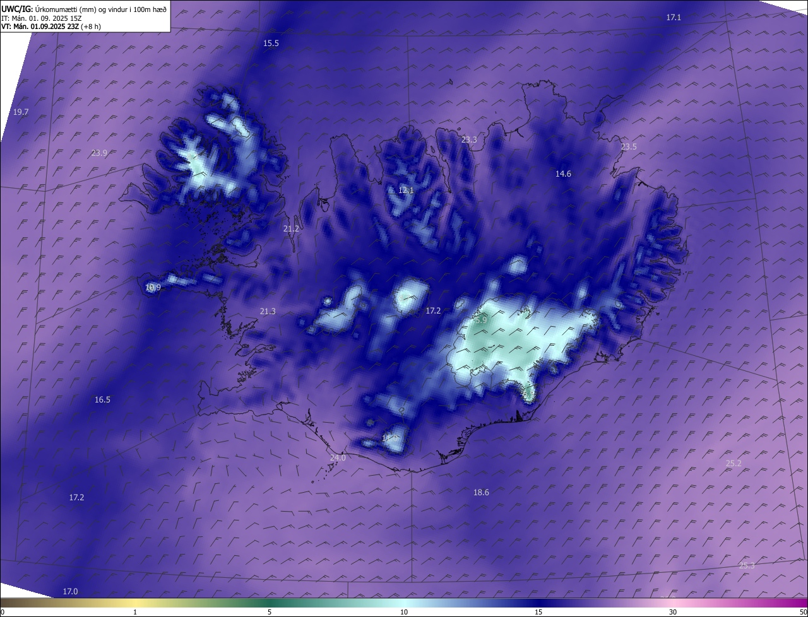Click the color scale tick label 50
The image size is (808, 617).
click(804, 612)
